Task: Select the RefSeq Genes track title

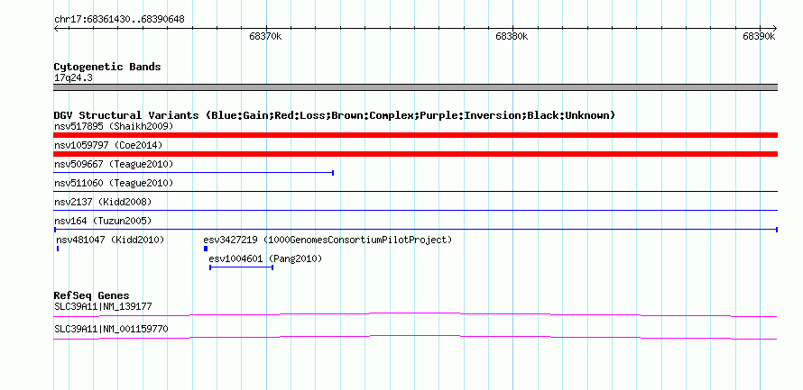Action: [x=92, y=295]
